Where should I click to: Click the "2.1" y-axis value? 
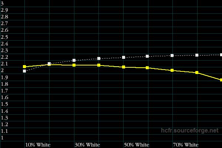pyautogui.click(x=4, y=64)
